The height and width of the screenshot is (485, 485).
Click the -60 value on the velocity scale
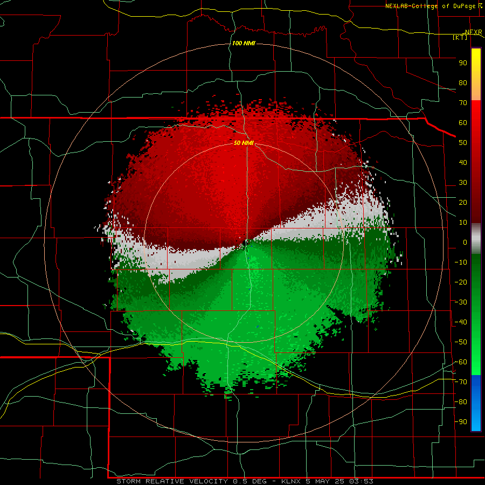coord(461,362)
